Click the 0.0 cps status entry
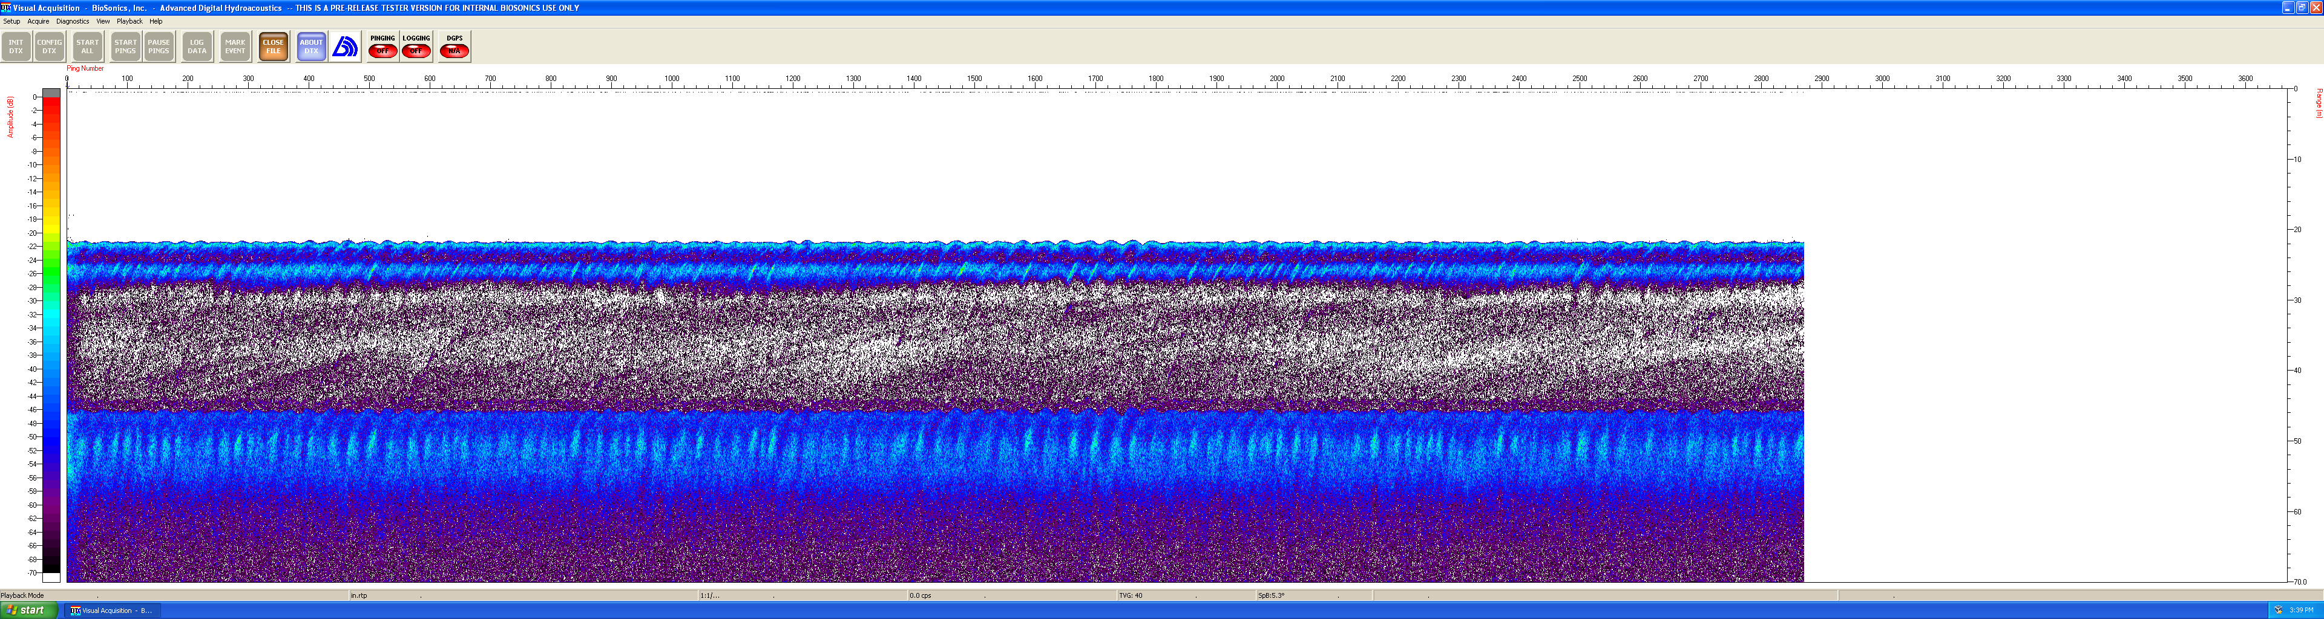Screen dimensions: 2324x619 pyautogui.click(x=920, y=595)
